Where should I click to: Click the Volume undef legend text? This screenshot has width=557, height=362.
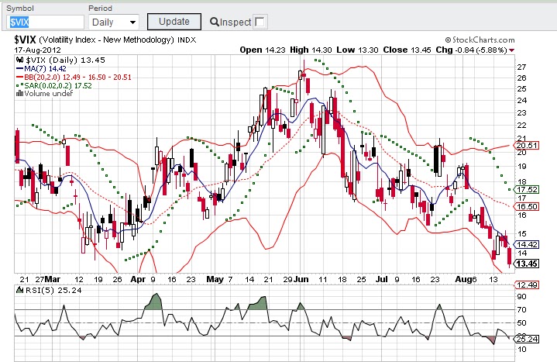point(48,94)
